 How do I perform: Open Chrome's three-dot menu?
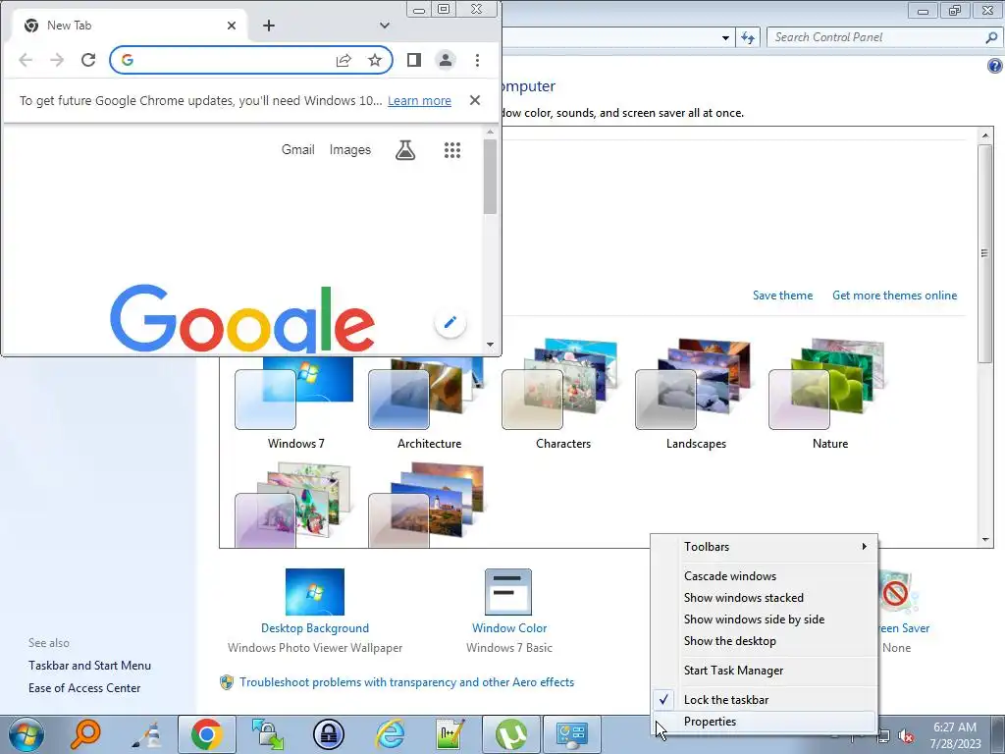pos(477,60)
